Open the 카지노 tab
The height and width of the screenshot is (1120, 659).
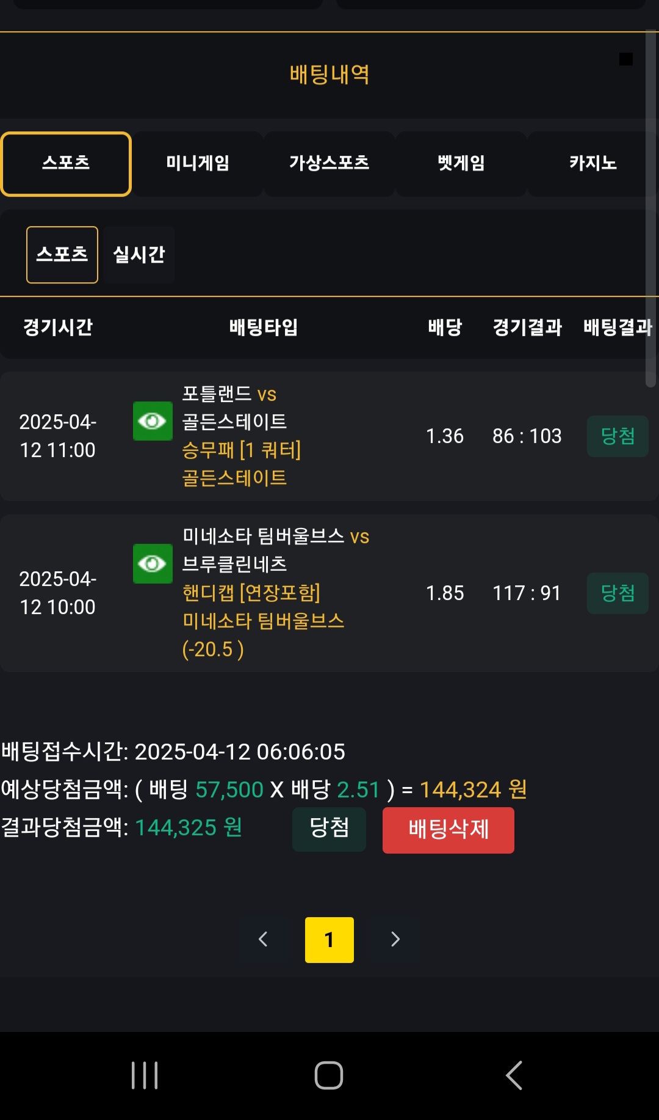pos(592,164)
